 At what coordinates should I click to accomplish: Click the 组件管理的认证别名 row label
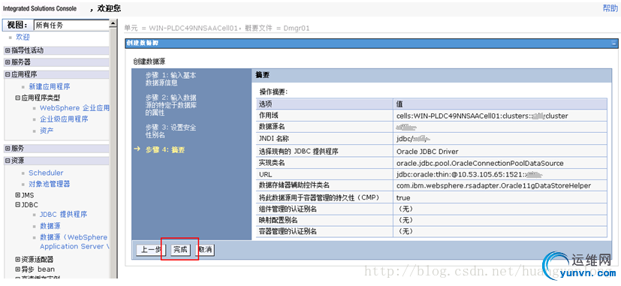click(288, 209)
